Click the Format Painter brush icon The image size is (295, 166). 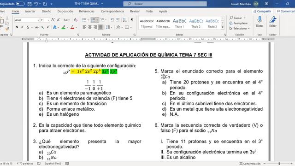[7, 29]
